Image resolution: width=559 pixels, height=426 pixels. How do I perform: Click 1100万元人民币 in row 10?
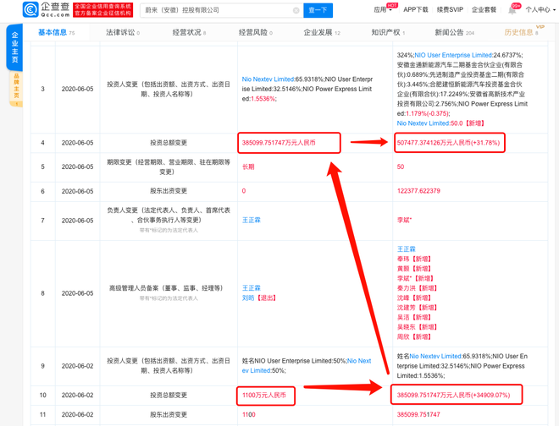point(263,395)
